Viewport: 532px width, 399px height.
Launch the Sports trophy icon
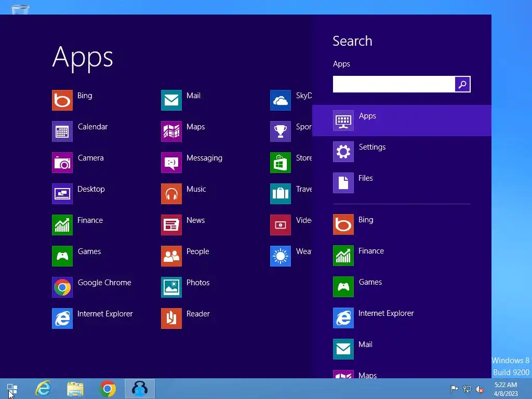(281, 131)
